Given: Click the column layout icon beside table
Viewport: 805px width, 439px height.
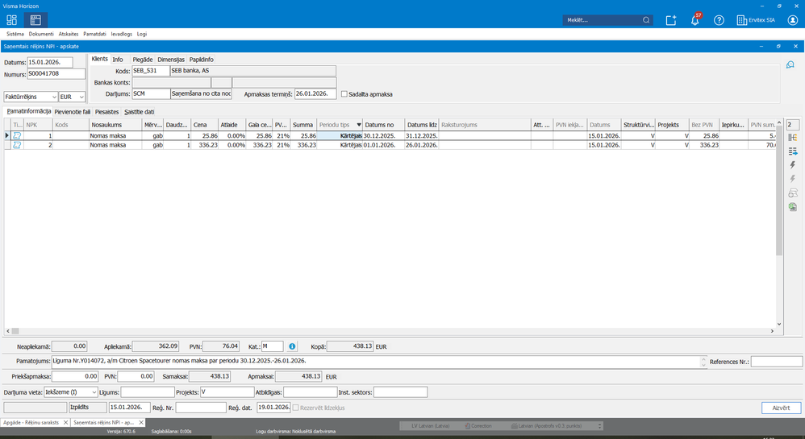Looking at the screenshot, I should [x=793, y=138].
